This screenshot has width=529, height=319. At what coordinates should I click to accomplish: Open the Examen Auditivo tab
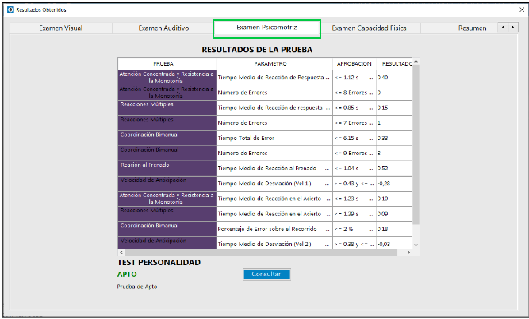pos(163,28)
